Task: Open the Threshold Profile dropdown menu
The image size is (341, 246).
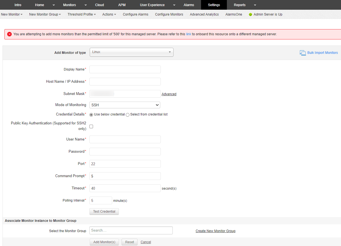Action: click(82, 14)
